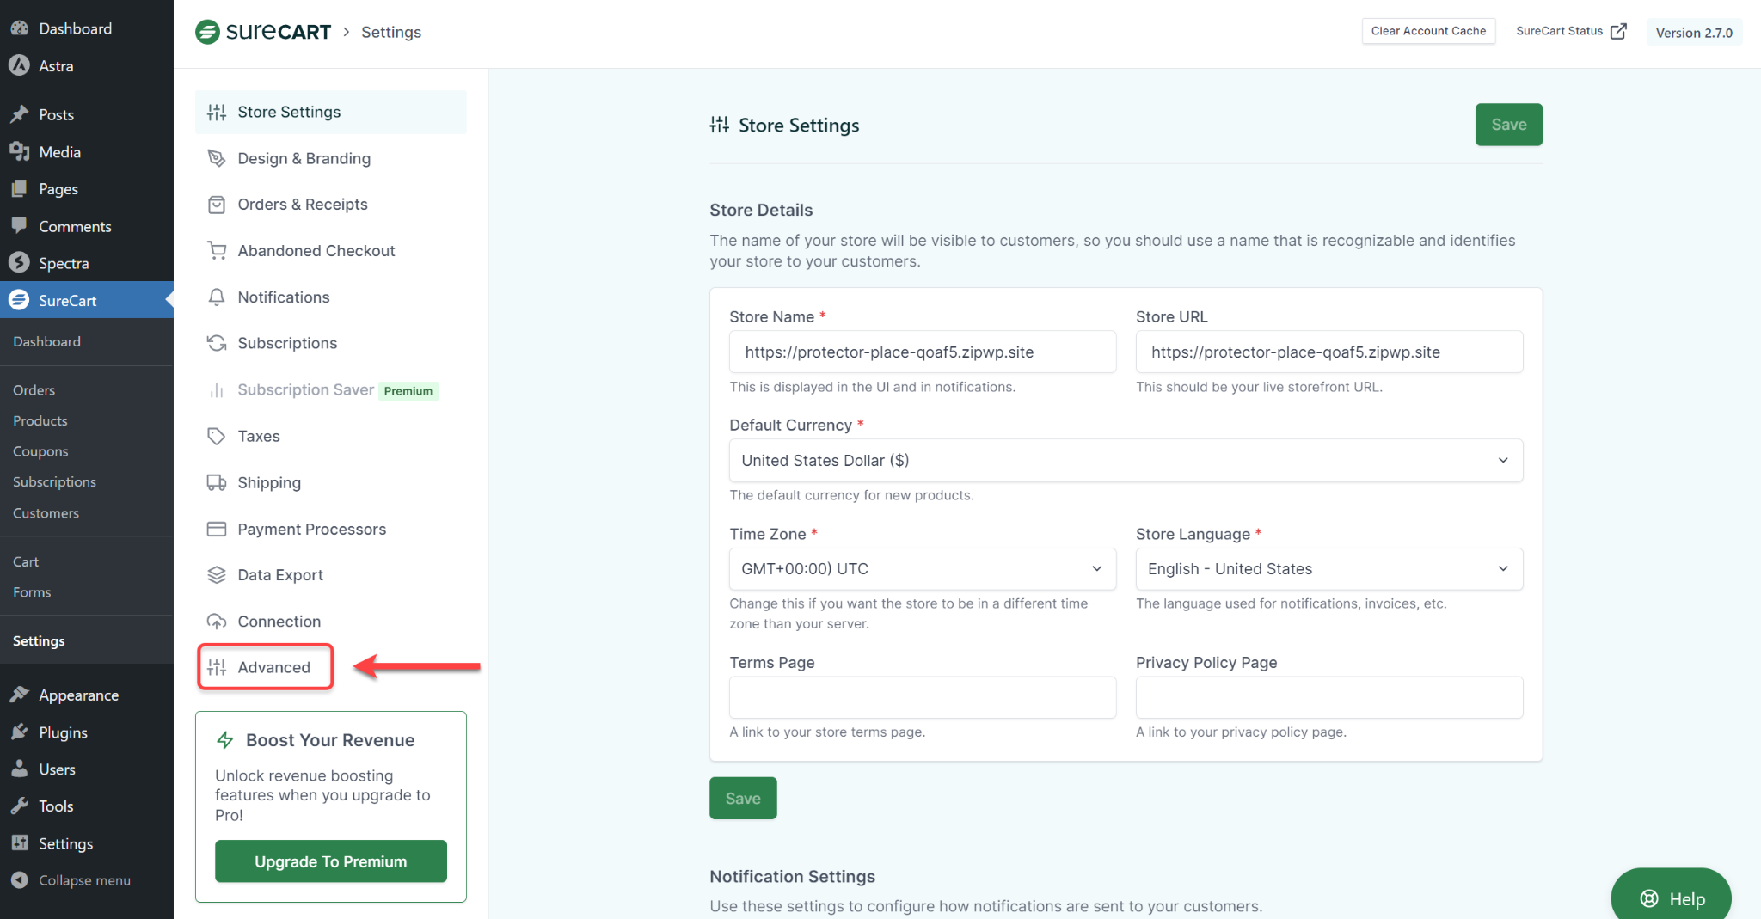The image size is (1761, 919).
Task: Open SureCart Status external link
Action: tap(1569, 31)
